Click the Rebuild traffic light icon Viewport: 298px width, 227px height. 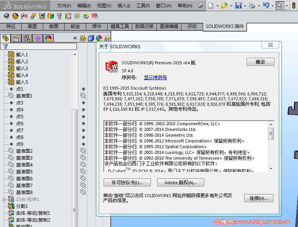(x=294, y=5)
